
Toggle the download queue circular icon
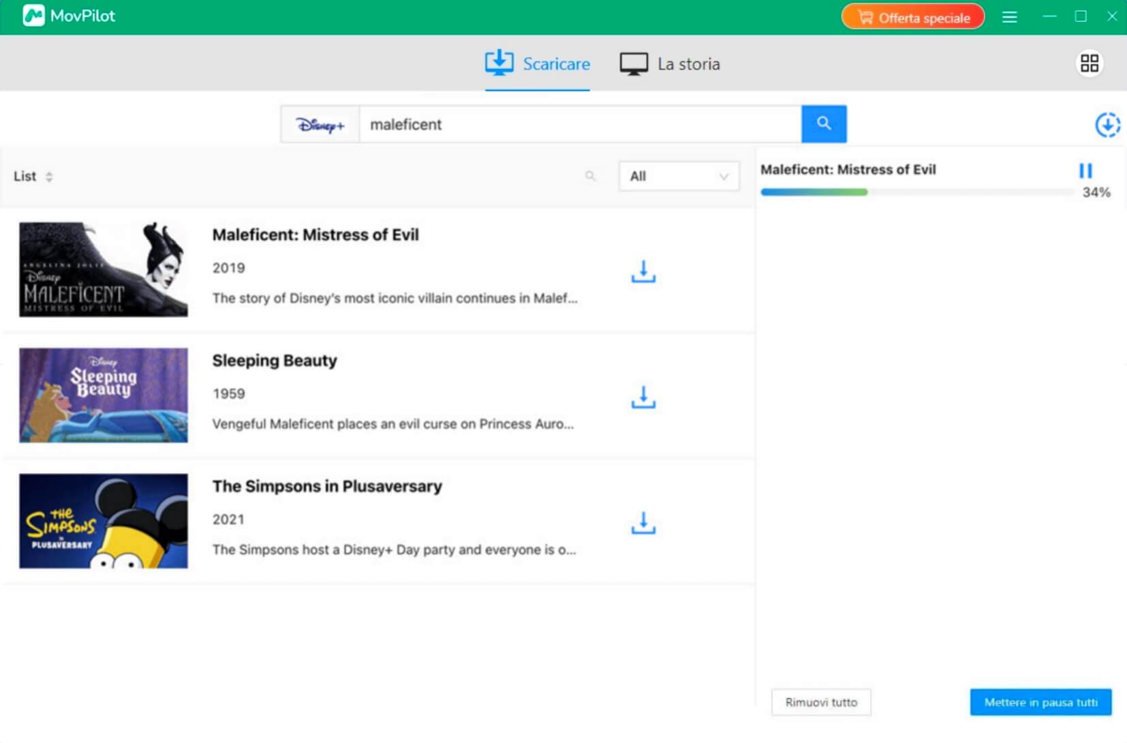coord(1108,125)
